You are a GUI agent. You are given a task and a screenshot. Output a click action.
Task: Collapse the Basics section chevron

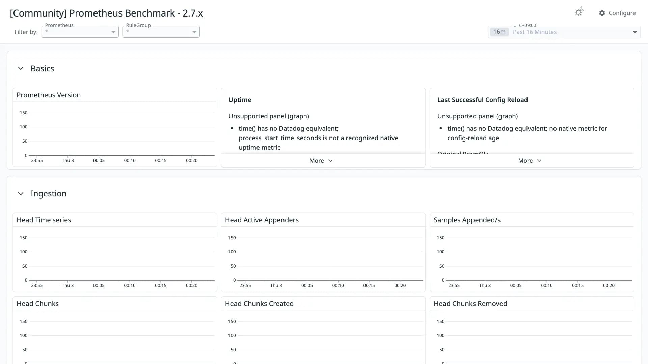click(x=21, y=68)
